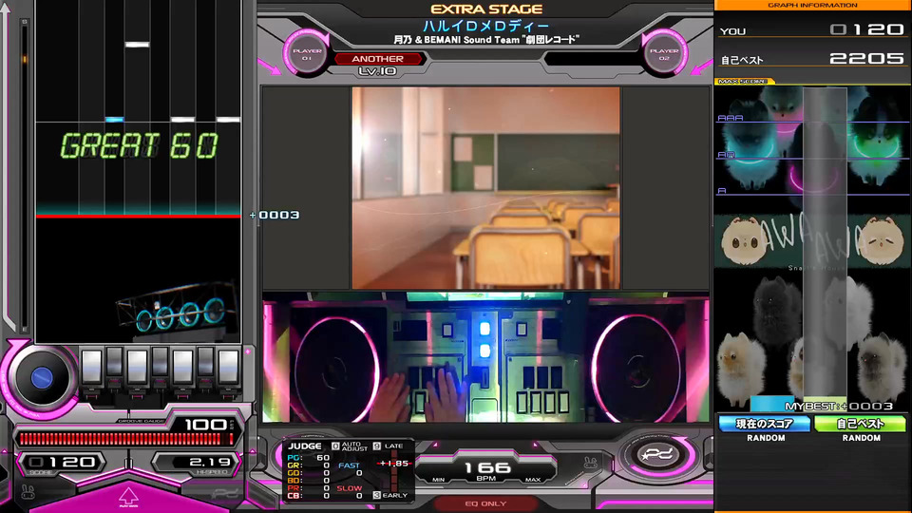This screenshot has height=513, width=912.
Task: Click the rabbit icon next to the BPM display
Action: [590, 463]
